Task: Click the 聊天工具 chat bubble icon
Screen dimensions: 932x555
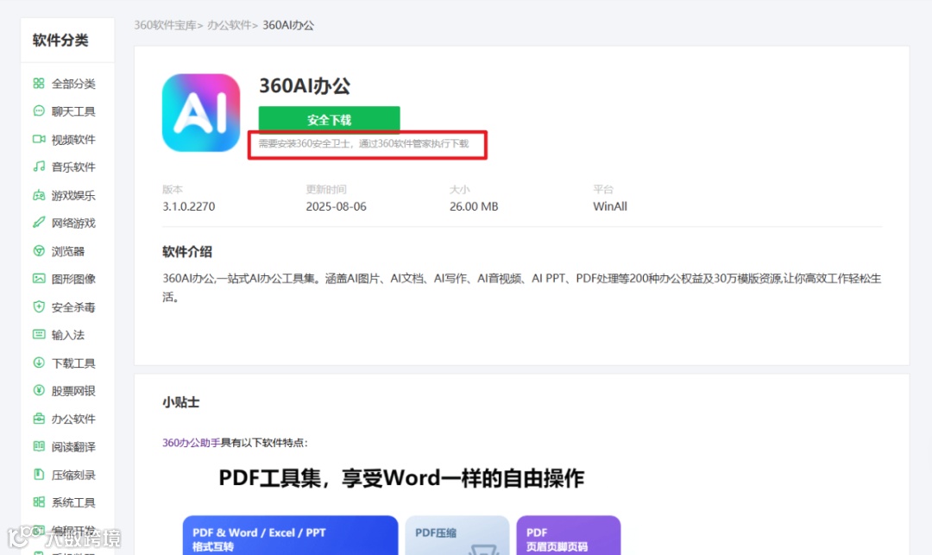Action: [x=39, y=111]
